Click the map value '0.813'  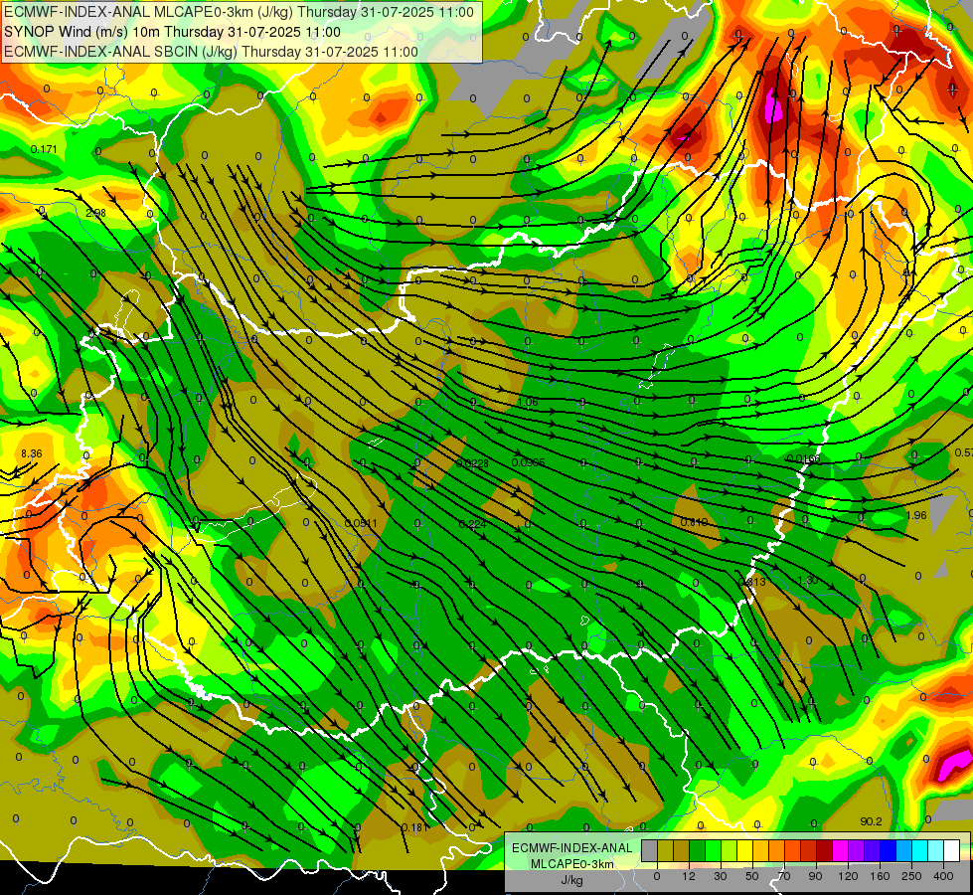coord(752,582)
